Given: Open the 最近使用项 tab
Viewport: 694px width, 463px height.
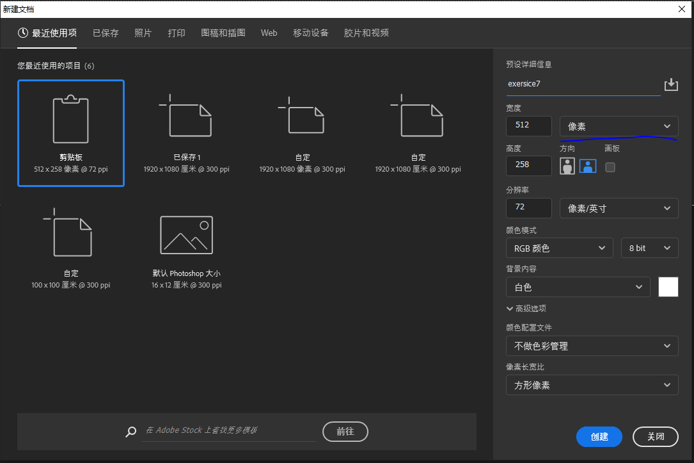Looking at the screenshot, I should tap(47, 33).
